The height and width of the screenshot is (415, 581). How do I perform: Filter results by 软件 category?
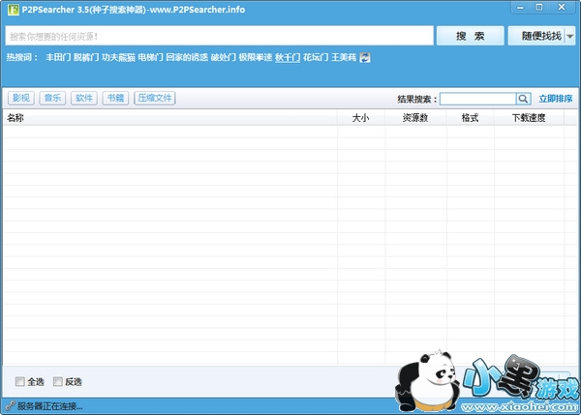pyautogui.click(x=84, y=98)
